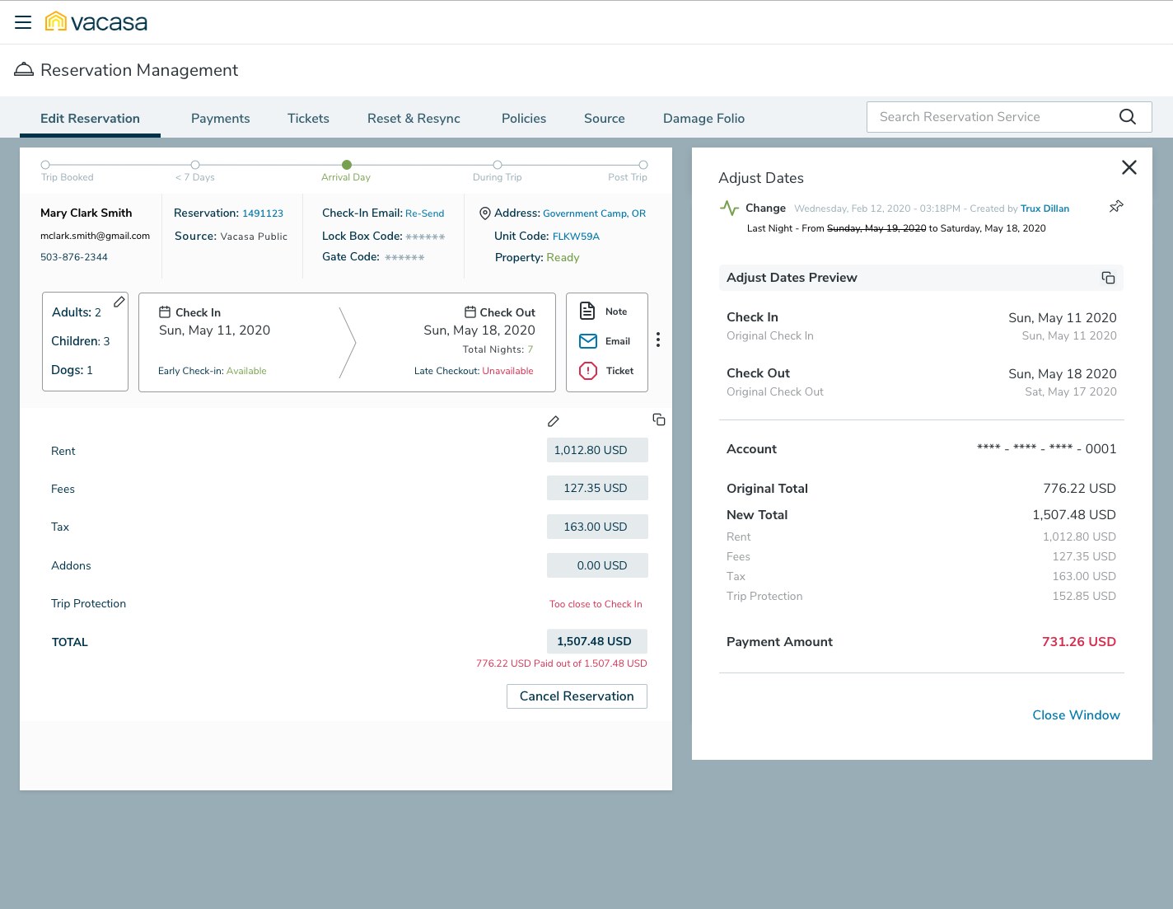Screen dimensions: 1173x909
Task: Click the Rent amount 1,012.80 USD field
Action: (x=597, y=450)
